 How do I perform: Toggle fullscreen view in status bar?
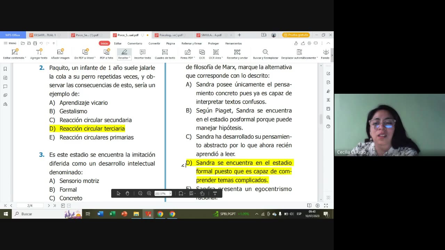coord(326,206)
